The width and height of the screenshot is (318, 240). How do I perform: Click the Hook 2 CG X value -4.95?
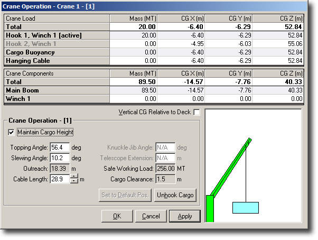[x=181, y=44]
